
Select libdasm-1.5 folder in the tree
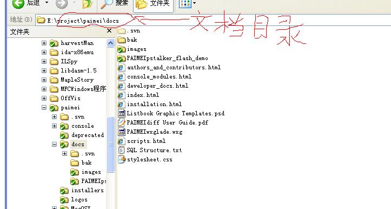click(x=78, y=71)
